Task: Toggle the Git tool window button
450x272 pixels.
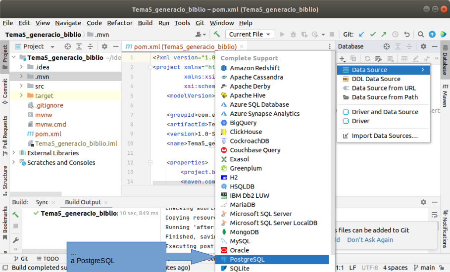Action: click(x=21, y=259)
